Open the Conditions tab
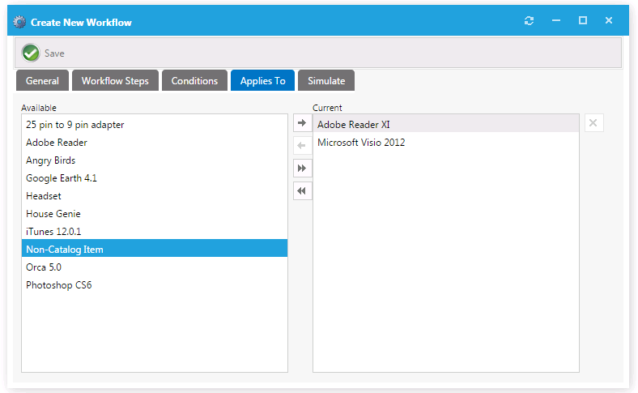The width and height of the screenshot is (638, 393). [x=194, y=81]
